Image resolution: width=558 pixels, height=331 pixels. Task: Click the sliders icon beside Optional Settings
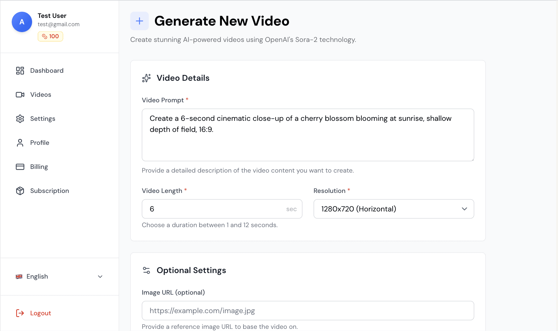[x=146, y=270]
